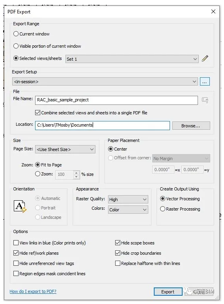Toggle Hide crop boundaries checkbox
Image resolution: width=224 pixels, height=304 pixels.
(118, 253)
